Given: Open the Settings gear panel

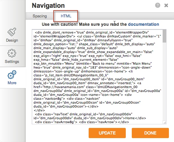Looking at the screenshot, I should point(12,53).
